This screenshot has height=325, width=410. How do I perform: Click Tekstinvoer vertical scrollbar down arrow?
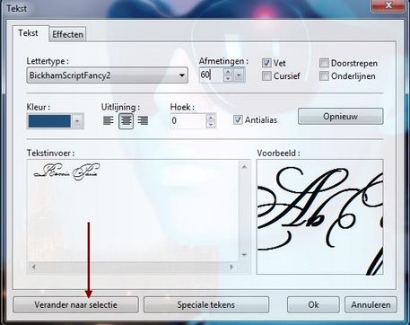coord(244,255)
